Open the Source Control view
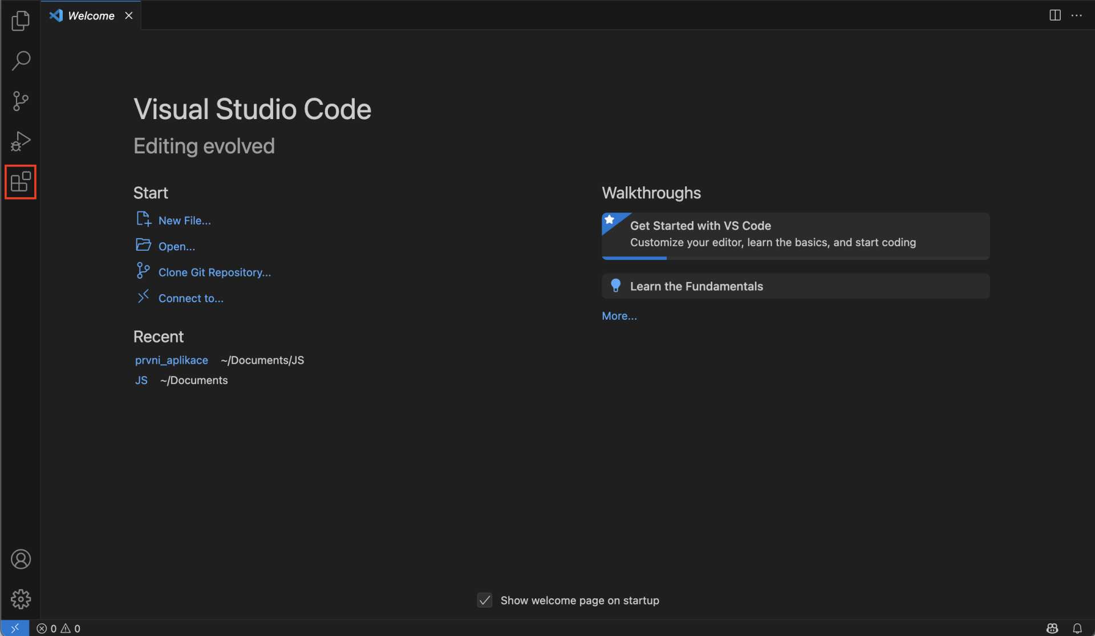 point(21,101)
